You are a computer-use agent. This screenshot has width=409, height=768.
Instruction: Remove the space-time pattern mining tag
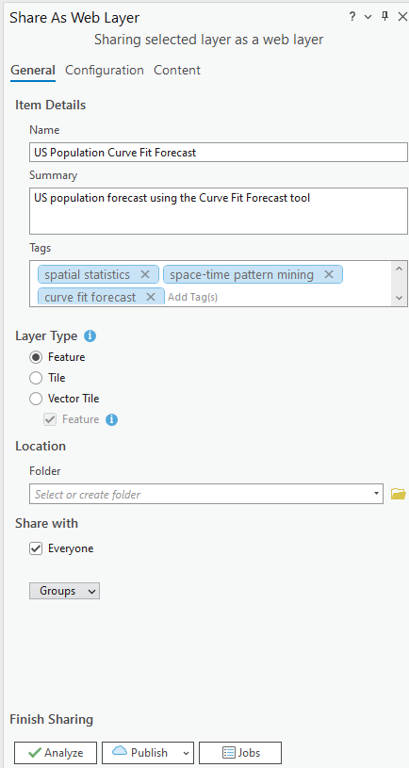(x=329, y=274)
